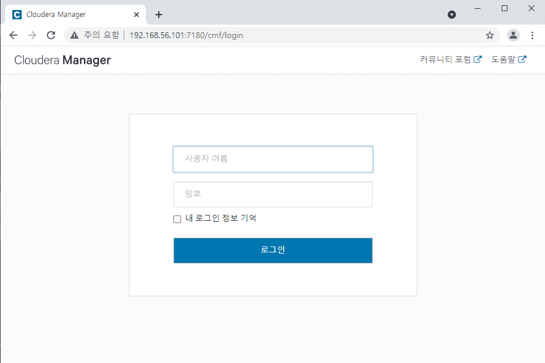Open the Chrome profile avatar icon
Viewport: 545px width, 363px height.
coord(513,35)
